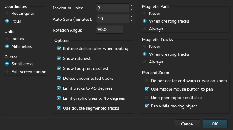233x130 pixels.
Task: Set Magnetic Tracks to Always
Action: pyautogui.click(x=145, y=62)
